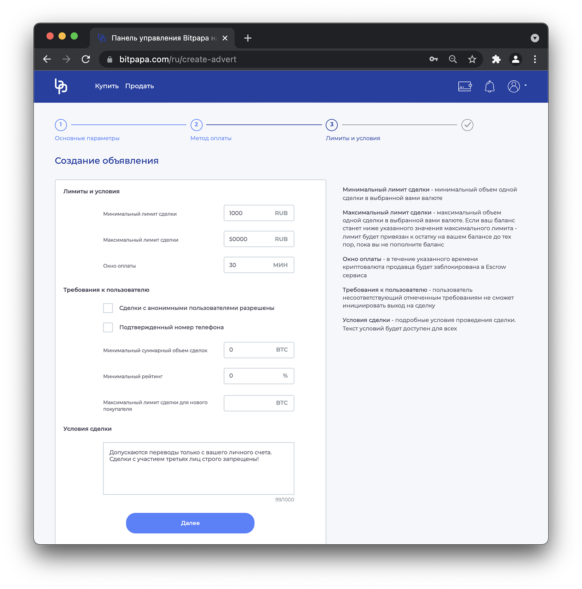This screenshot has width=582, height=589.
Task: Select the Панель управления Bitpapa tab
Action: tap(162, 38)
